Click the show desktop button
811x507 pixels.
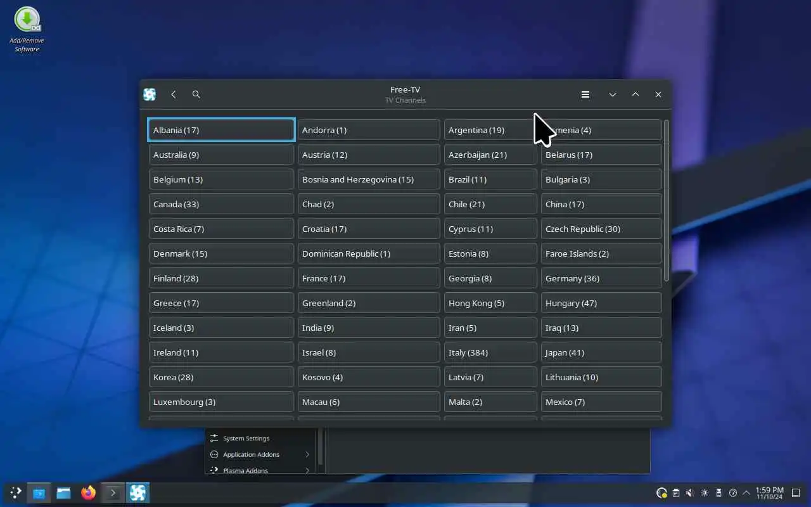click(x=797, y=492)
